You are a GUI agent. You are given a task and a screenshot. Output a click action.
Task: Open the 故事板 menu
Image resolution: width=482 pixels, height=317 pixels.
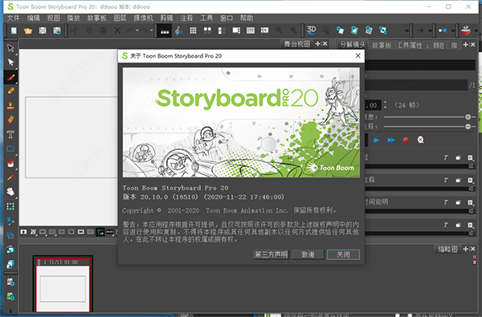coord(96,18)
